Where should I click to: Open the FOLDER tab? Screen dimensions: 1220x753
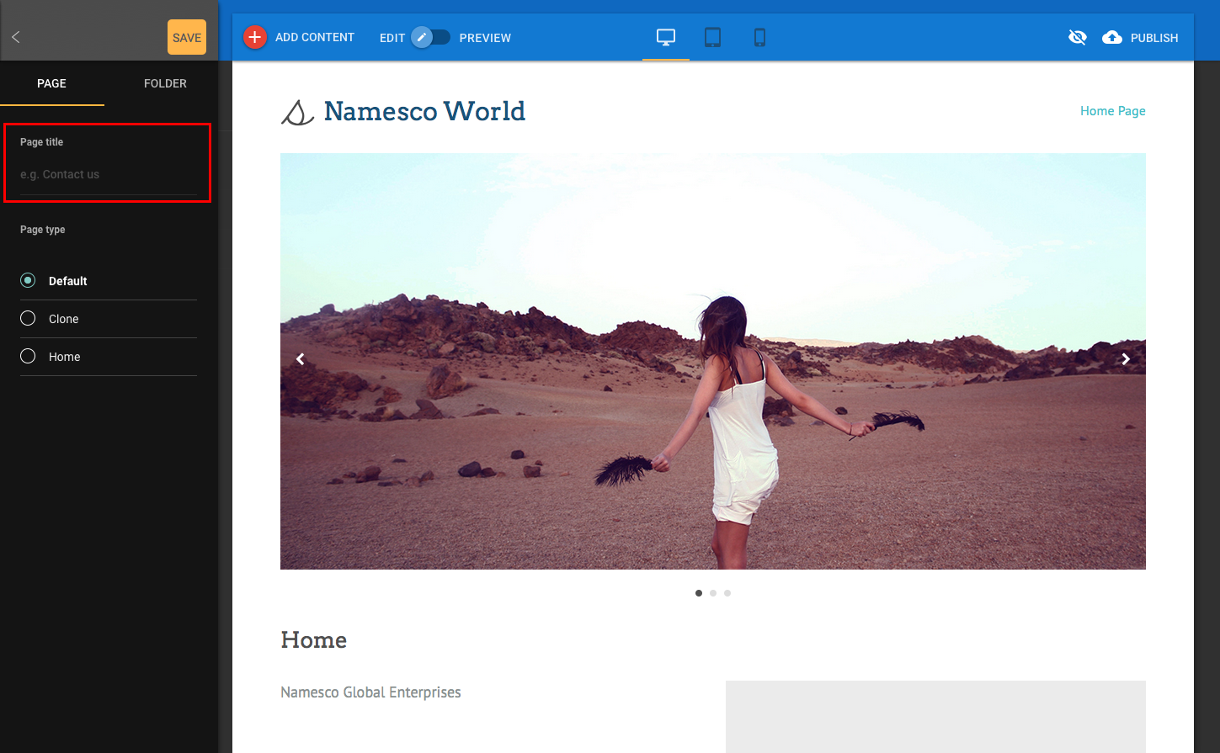(165, 83)
